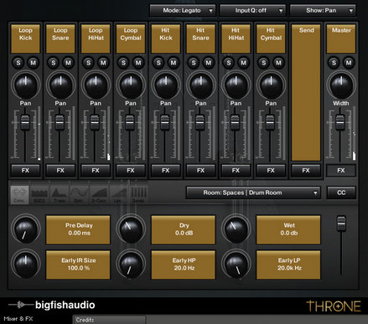Click the Early HP knob
The image size is (368, 324).
point(131,265)
